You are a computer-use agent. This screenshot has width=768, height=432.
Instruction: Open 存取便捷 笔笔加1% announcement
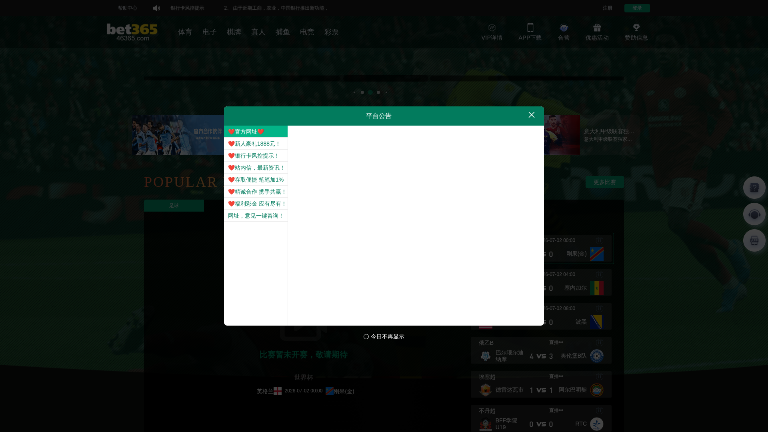coord(256,180)
